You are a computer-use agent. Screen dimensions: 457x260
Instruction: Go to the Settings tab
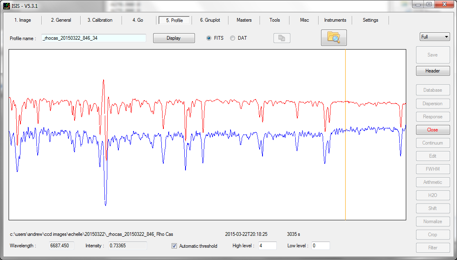370,20
